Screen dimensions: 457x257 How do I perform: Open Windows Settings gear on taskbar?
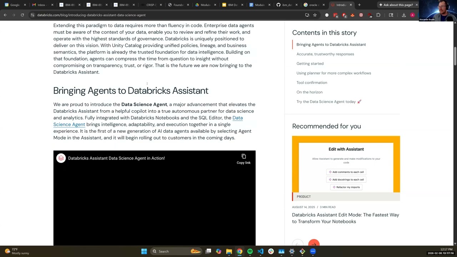(x=292, y=251)
